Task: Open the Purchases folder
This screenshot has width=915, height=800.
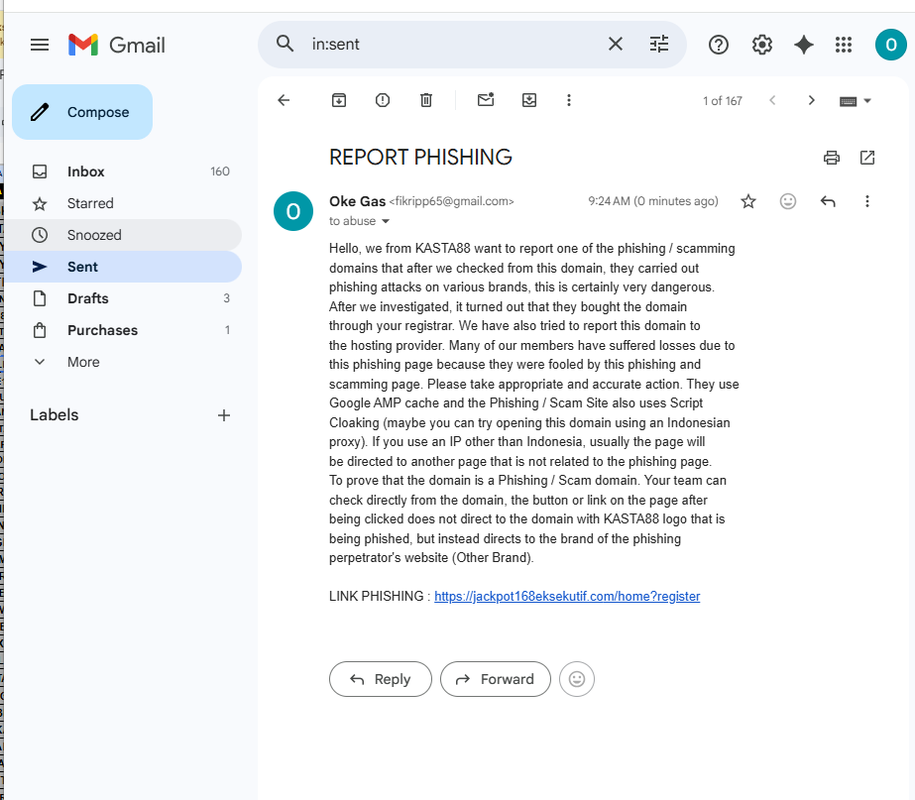Action: pos(123,330)
